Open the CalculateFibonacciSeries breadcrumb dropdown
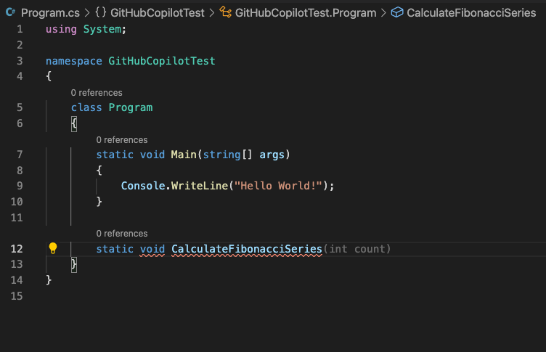 coord(471,13)
